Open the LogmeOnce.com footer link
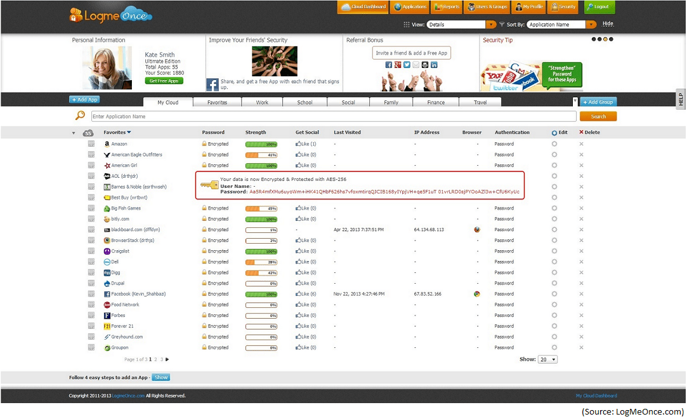 128,396
